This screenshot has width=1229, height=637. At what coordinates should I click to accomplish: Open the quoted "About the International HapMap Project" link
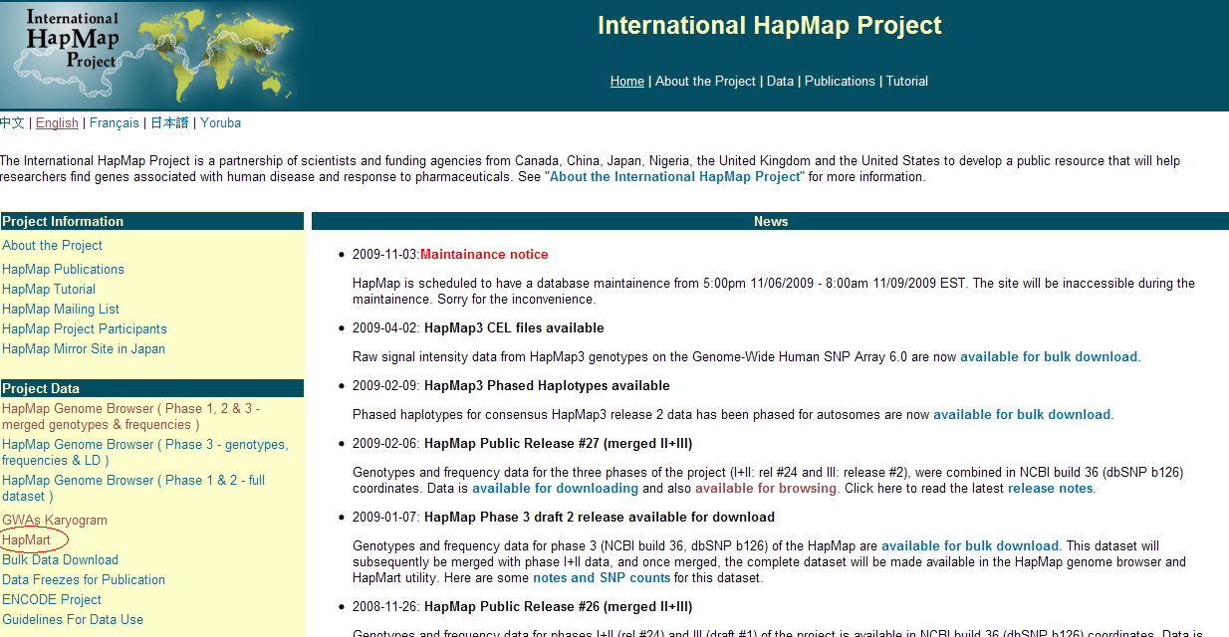(x=675, y=177)
